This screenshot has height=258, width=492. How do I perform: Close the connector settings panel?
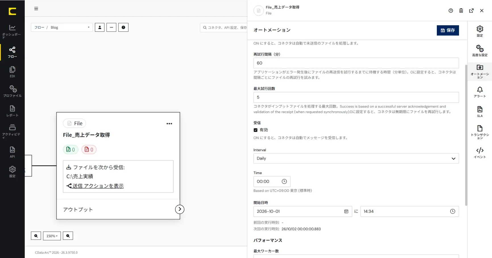pos(481,11)
